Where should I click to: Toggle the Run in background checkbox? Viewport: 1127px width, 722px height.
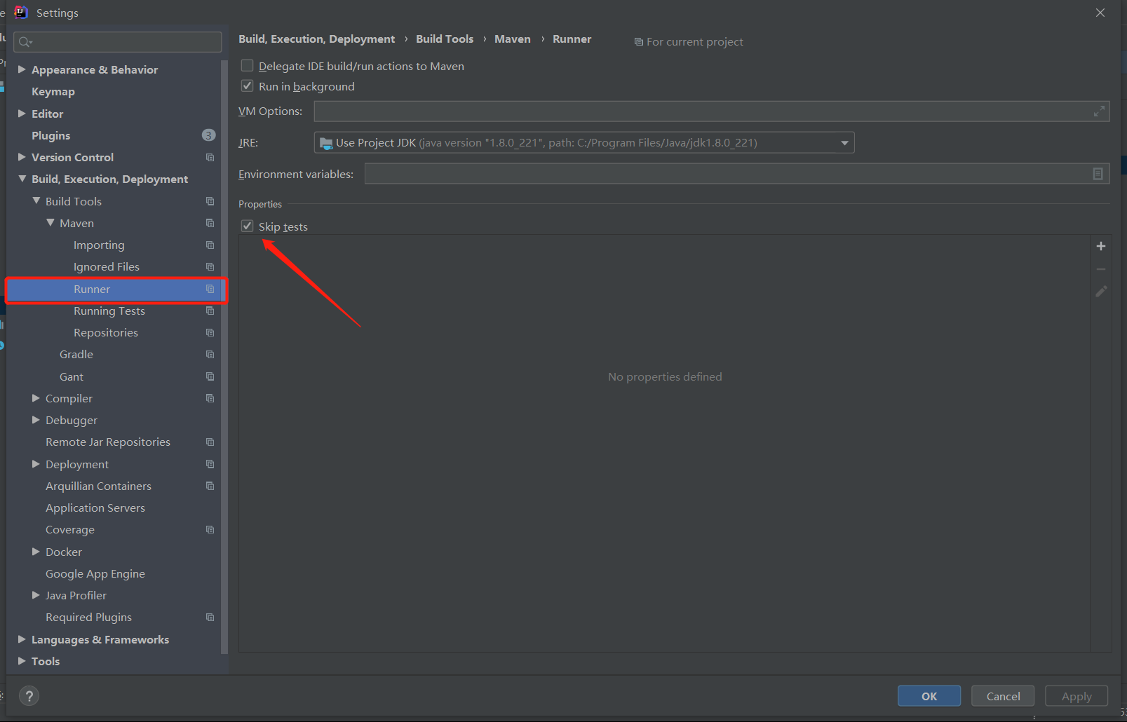click(x=247, y=86)
